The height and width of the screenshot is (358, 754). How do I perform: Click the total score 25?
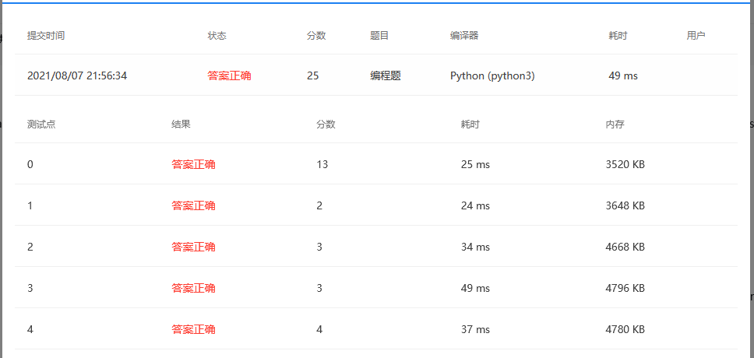[x=312, y=75]
